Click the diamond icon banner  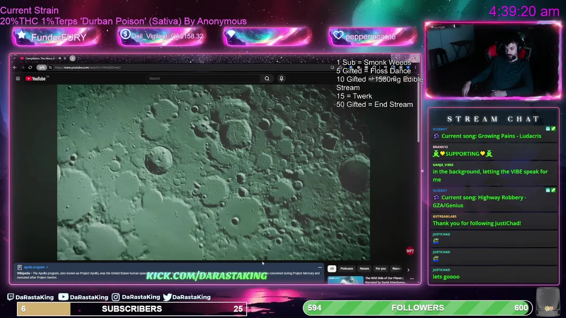pyautogui.click(x=267, y=36)
